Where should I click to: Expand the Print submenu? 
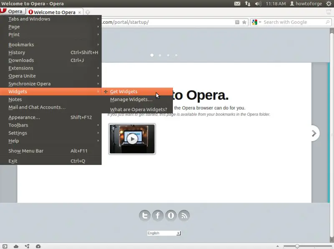(51, 35)
